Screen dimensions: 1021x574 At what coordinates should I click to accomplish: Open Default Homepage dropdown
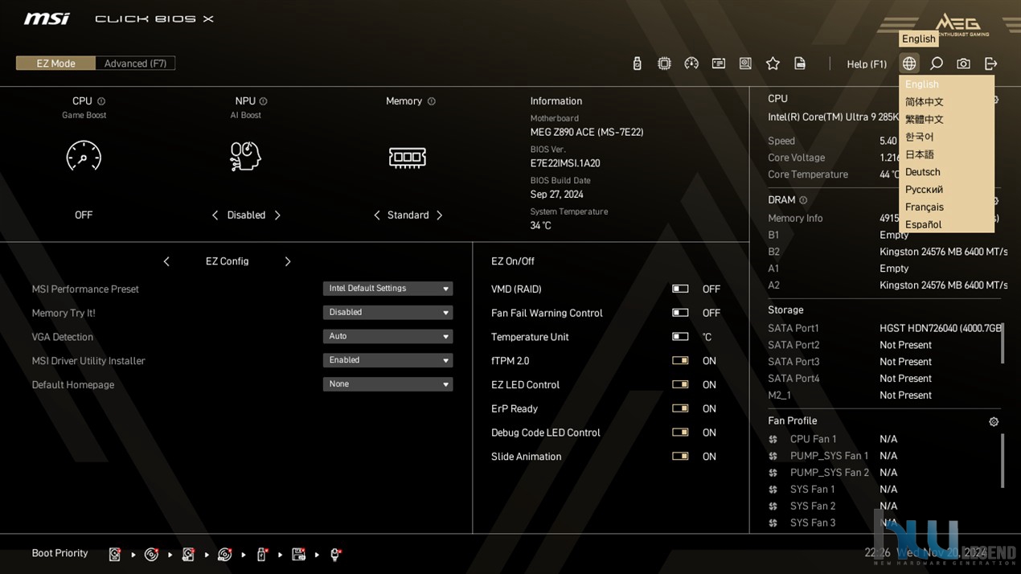[387, 384]
